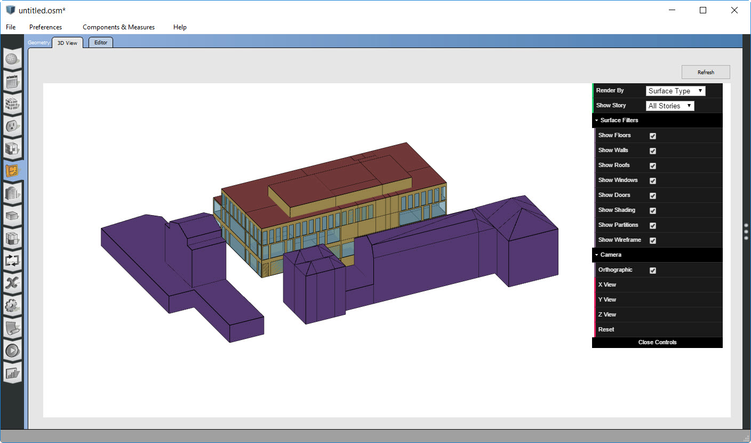Image resolution: width=751 pixels, height=443 pixels.
Task: Select the Schedules calendar icon
Action: tap(12, 82)
